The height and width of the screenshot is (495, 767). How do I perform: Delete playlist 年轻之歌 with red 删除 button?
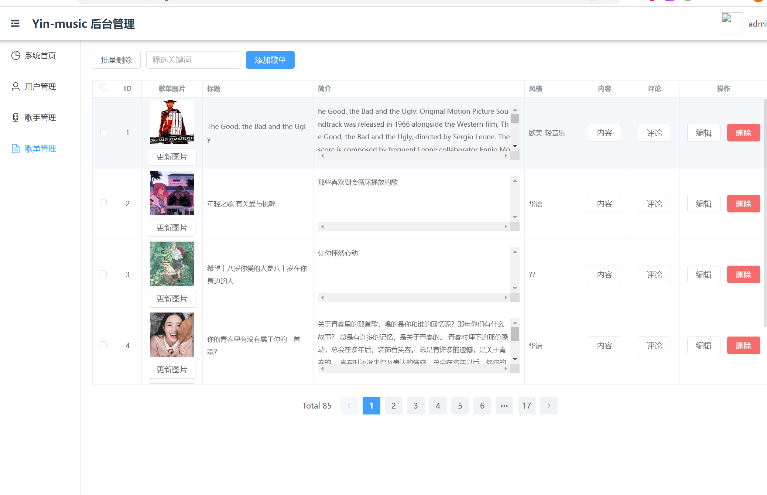pyautogui.click(x=743, y=204)
